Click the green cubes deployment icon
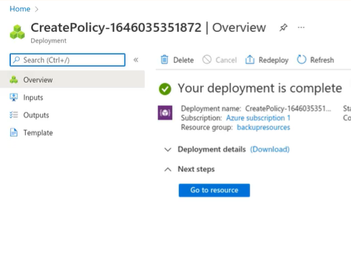This screenshot has width=351, height=264. (x=18, y=32)
